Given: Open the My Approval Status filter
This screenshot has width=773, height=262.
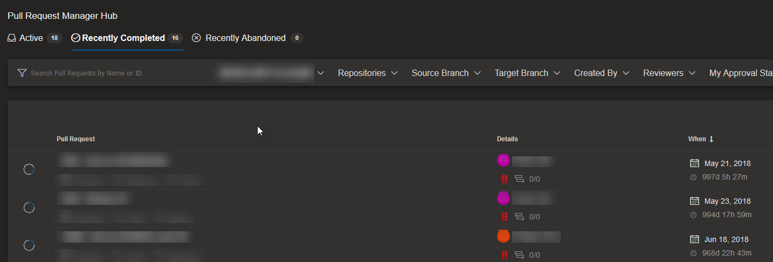Looking at the screenshot, I should 741,73.
